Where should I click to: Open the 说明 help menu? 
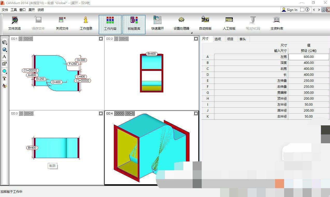[x=41, y=10]
